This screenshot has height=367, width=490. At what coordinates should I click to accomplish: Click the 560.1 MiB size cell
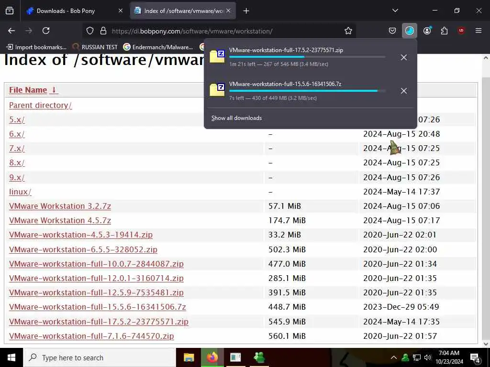(x=287, y=336)
